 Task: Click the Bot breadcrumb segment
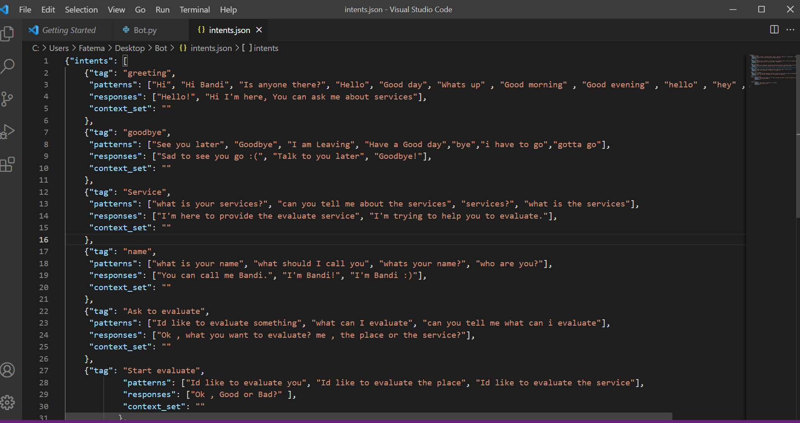(161, 48)
